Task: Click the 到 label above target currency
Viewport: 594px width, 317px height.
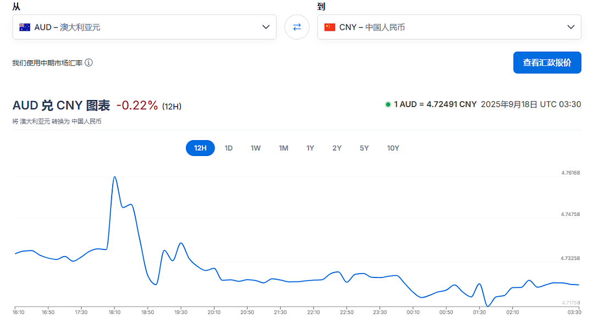Action: tap(321, 7)
